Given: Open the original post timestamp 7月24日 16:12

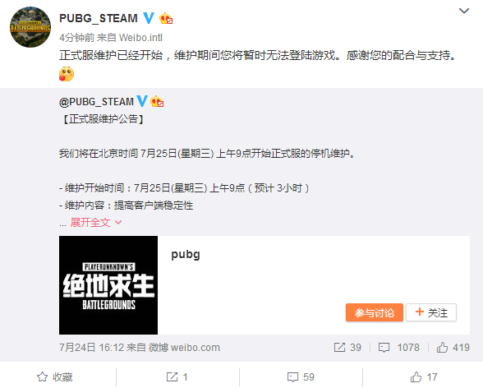Looking at the screenshot, I should (91, 348).
